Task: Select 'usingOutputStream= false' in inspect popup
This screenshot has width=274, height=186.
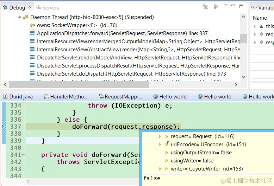Action: pos(201,153)
